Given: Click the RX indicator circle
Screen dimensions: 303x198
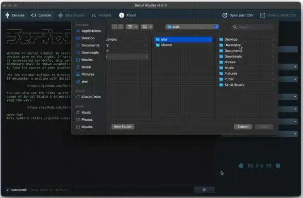Looking at the screenshot, I should (x=241, y=166).
